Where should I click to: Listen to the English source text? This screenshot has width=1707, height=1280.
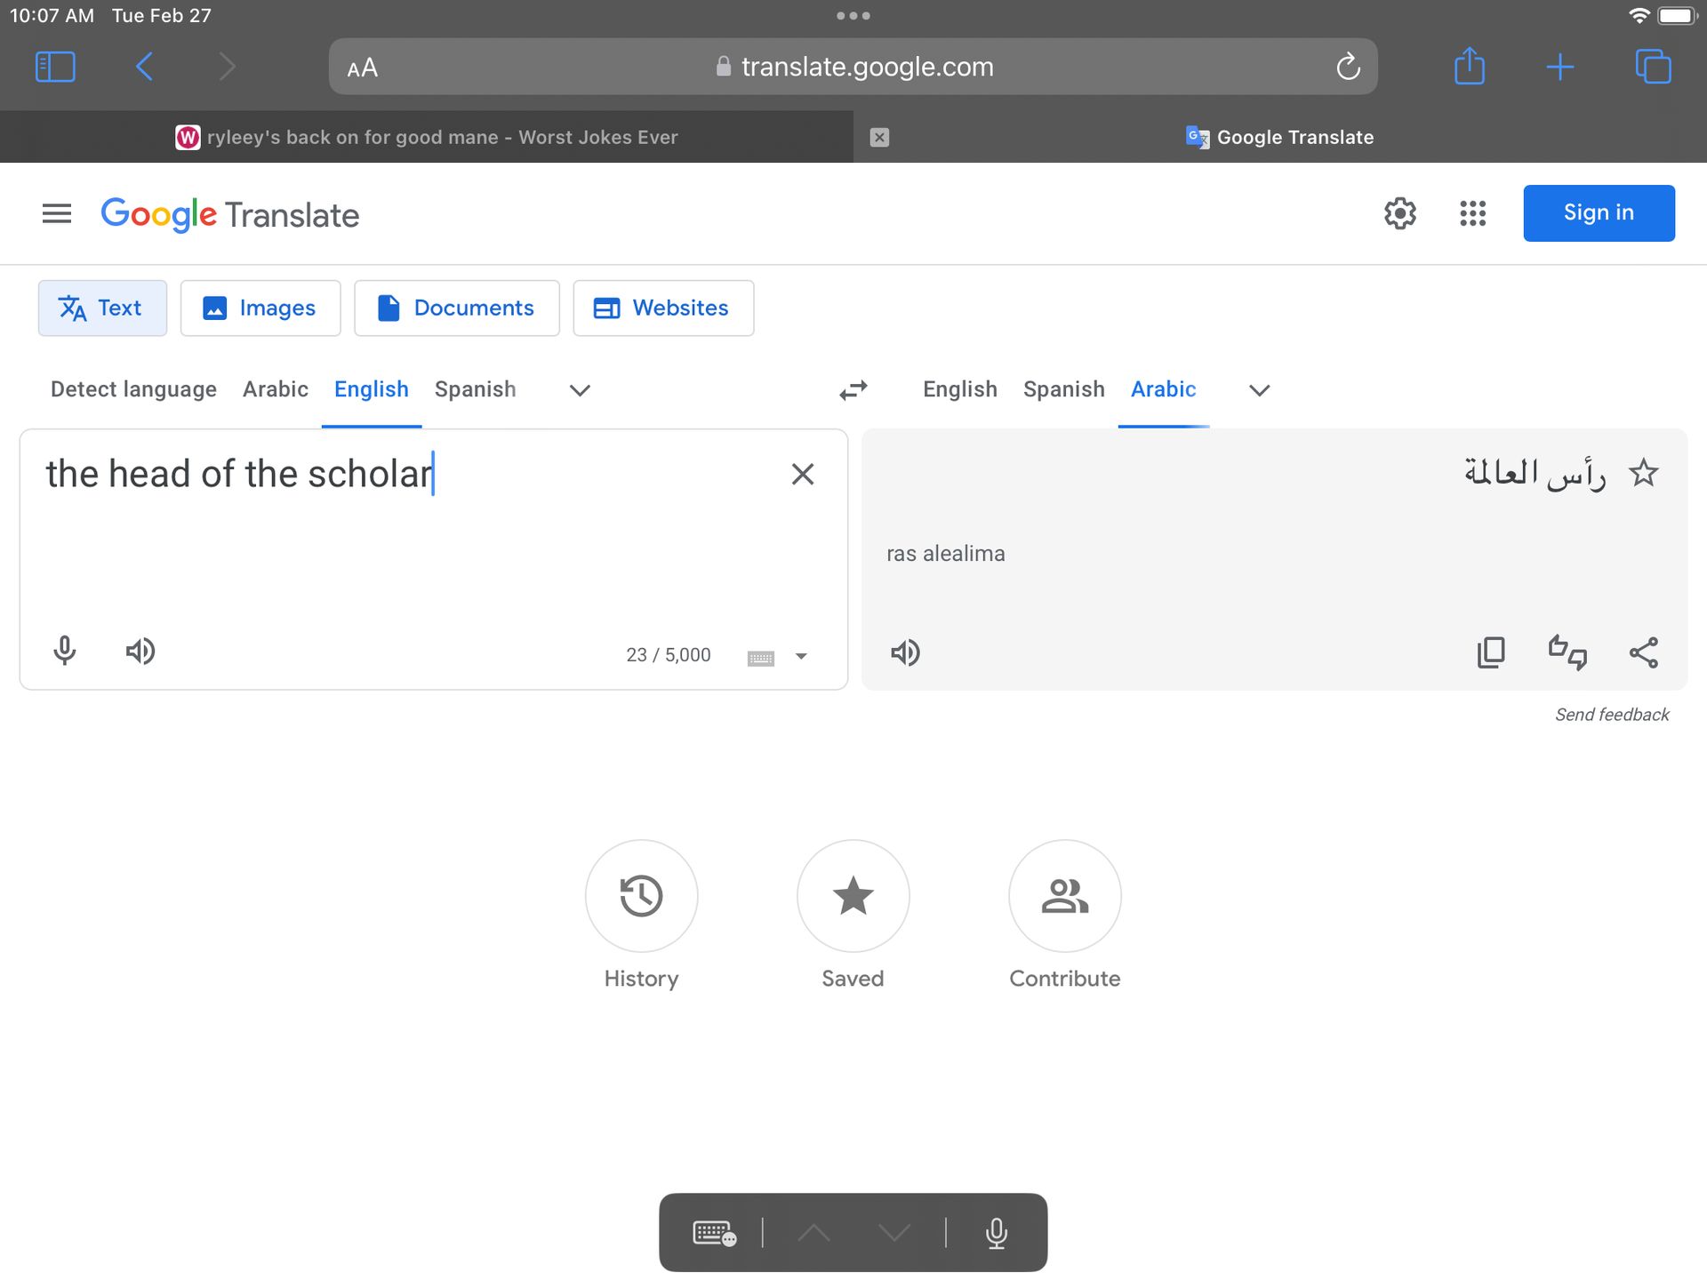click(140, 652)
